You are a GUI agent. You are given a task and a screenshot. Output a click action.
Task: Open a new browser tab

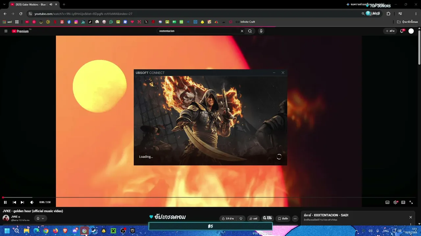64,5
